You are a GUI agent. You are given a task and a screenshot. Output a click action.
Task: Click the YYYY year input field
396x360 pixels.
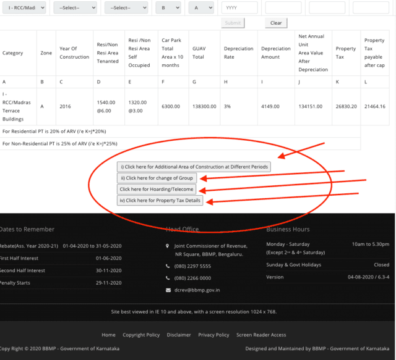click(239, 8)
